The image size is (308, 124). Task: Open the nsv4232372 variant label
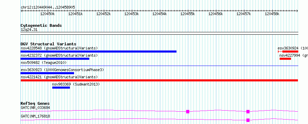59,55
